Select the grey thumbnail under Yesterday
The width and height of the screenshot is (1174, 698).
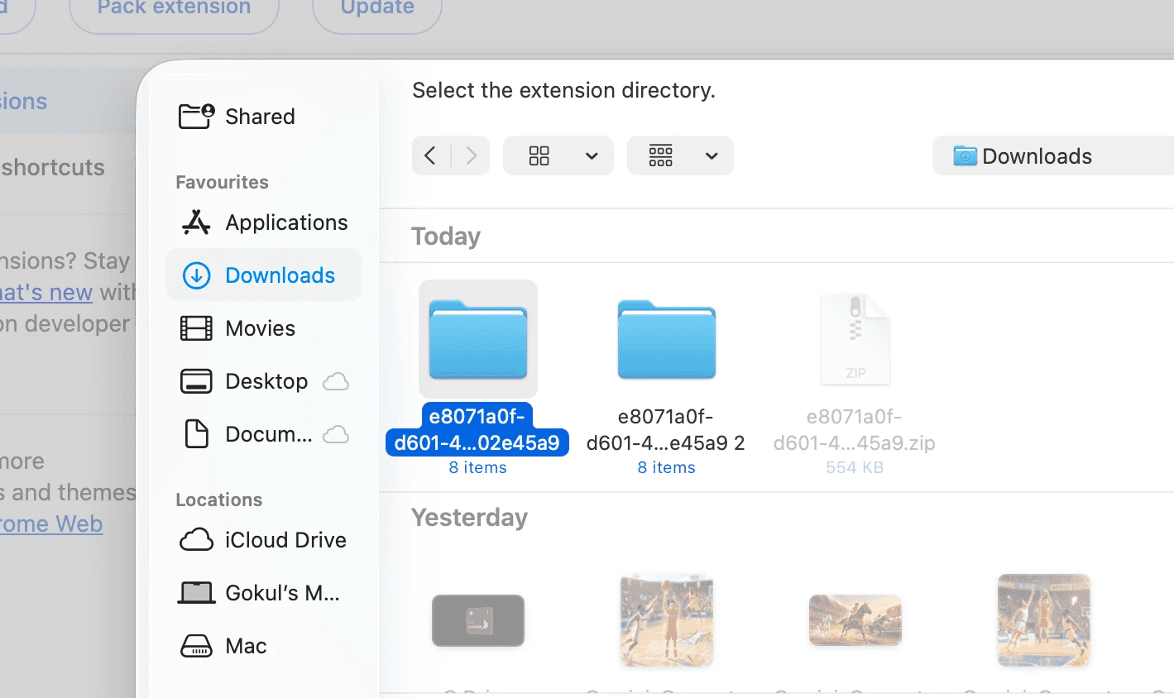478,620
